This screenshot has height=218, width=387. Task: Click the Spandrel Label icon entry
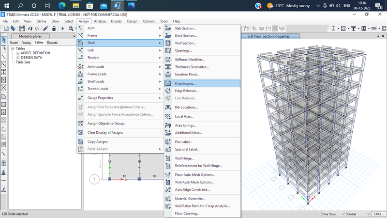point(168,149)
